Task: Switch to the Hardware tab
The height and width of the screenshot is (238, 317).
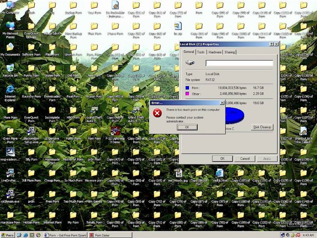Action: coord(215,52)
